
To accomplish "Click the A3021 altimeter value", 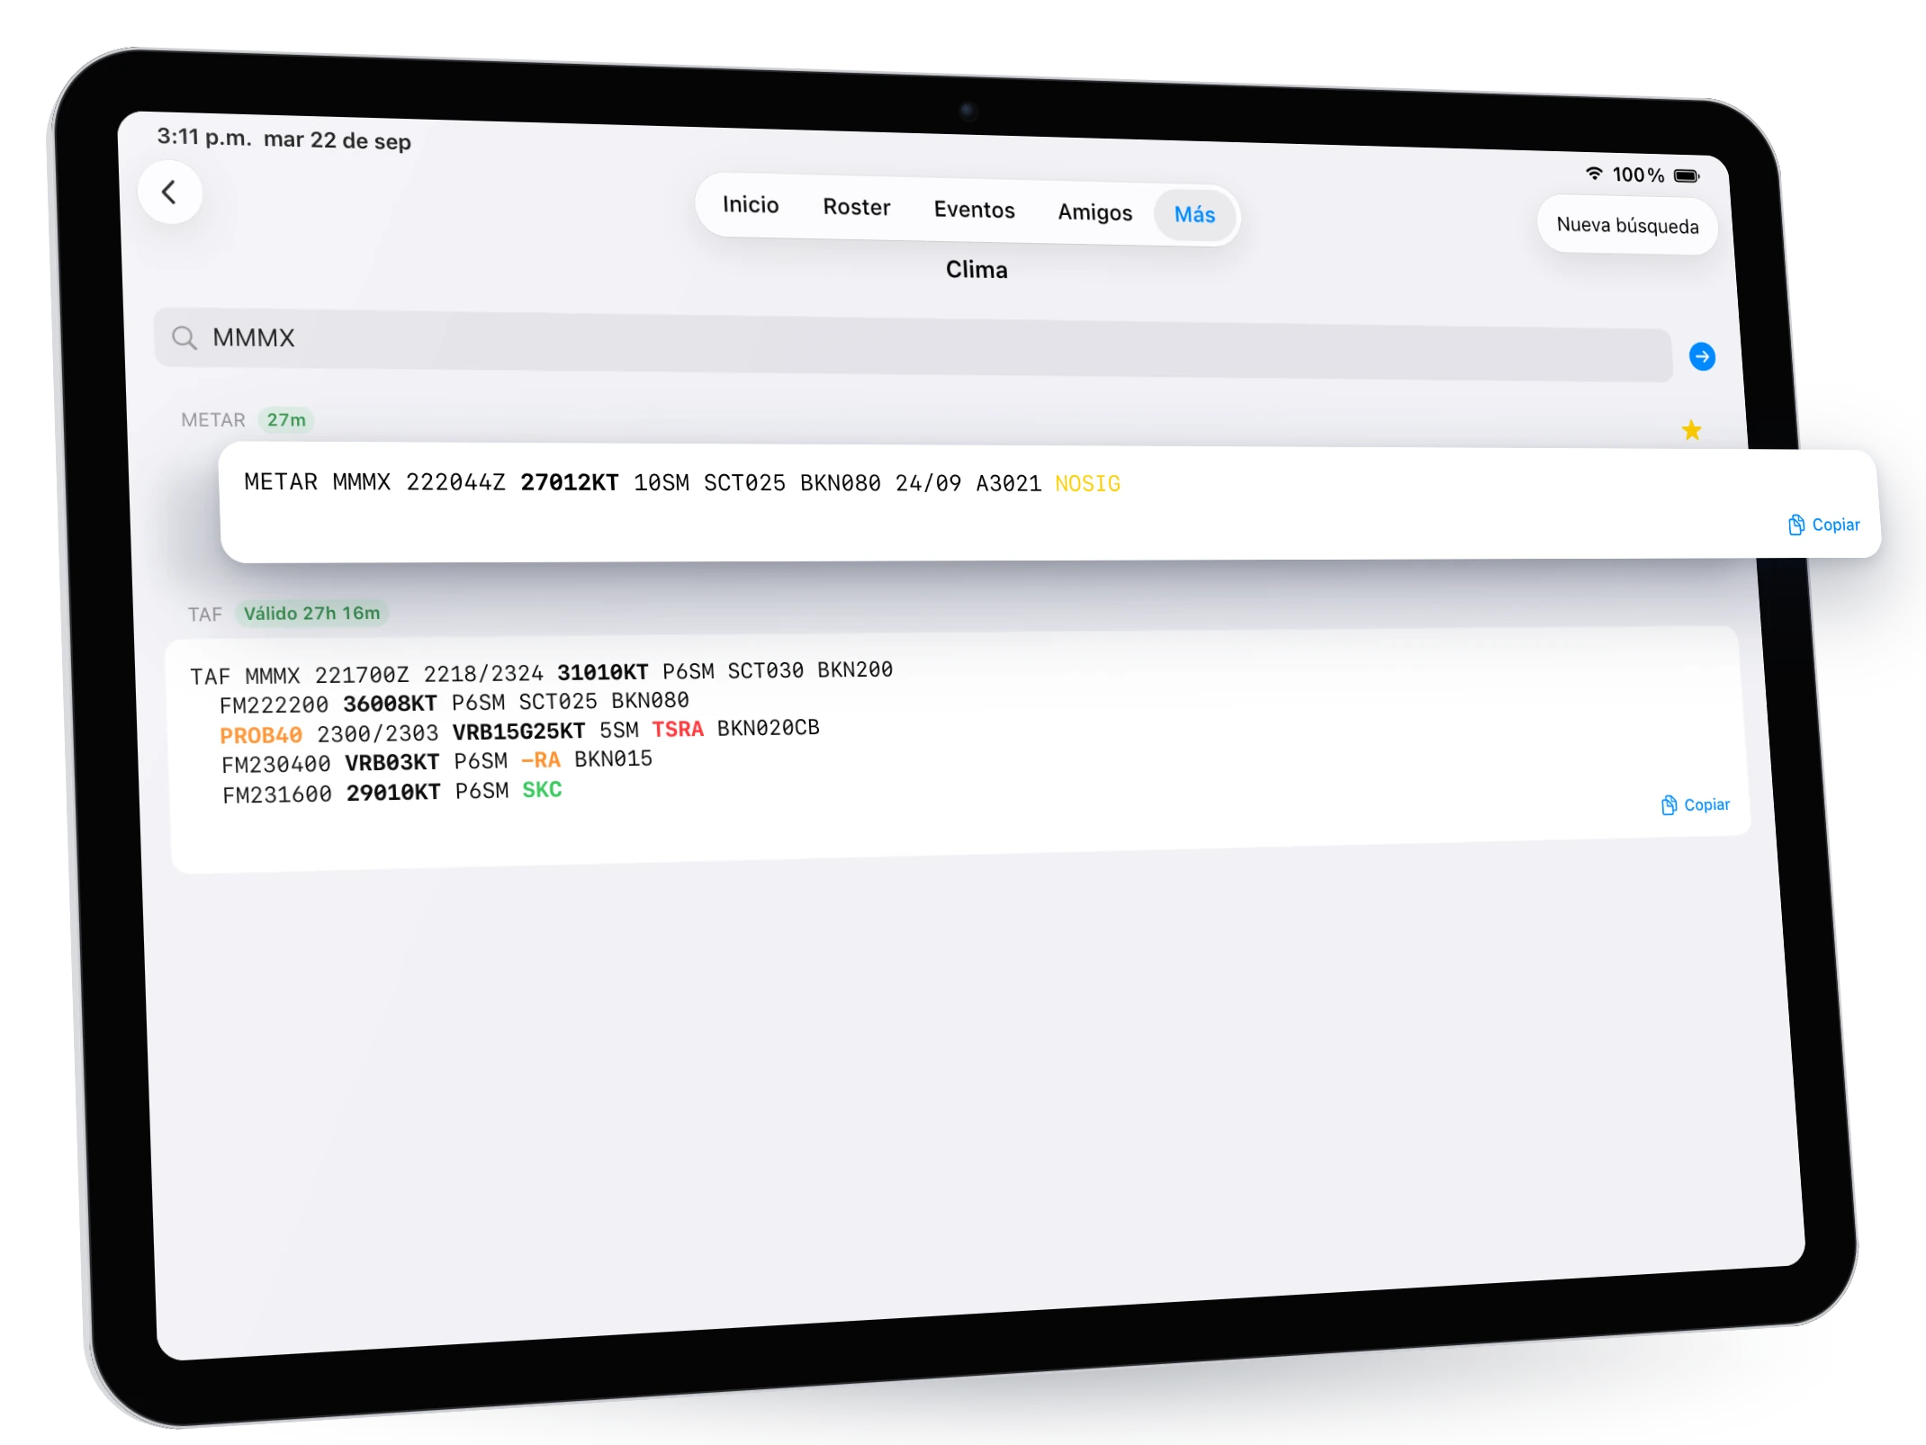I will tap(1008, 484).
